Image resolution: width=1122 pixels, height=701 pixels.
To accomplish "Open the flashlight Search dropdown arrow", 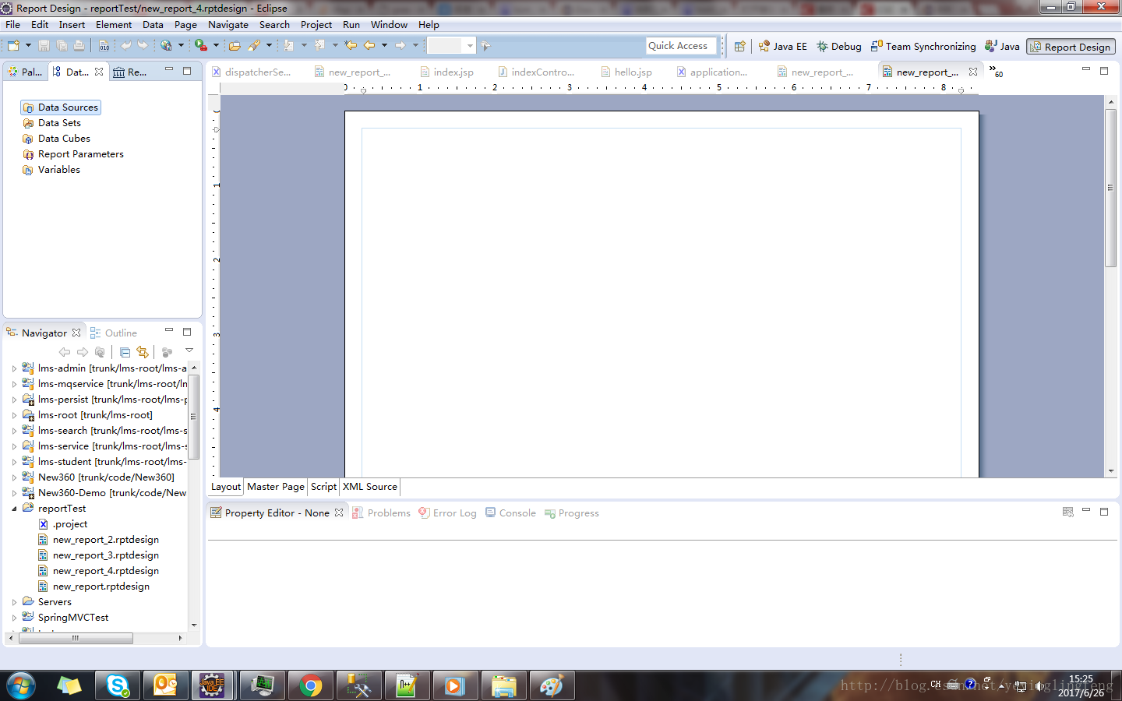I will [x=269, y=46].
